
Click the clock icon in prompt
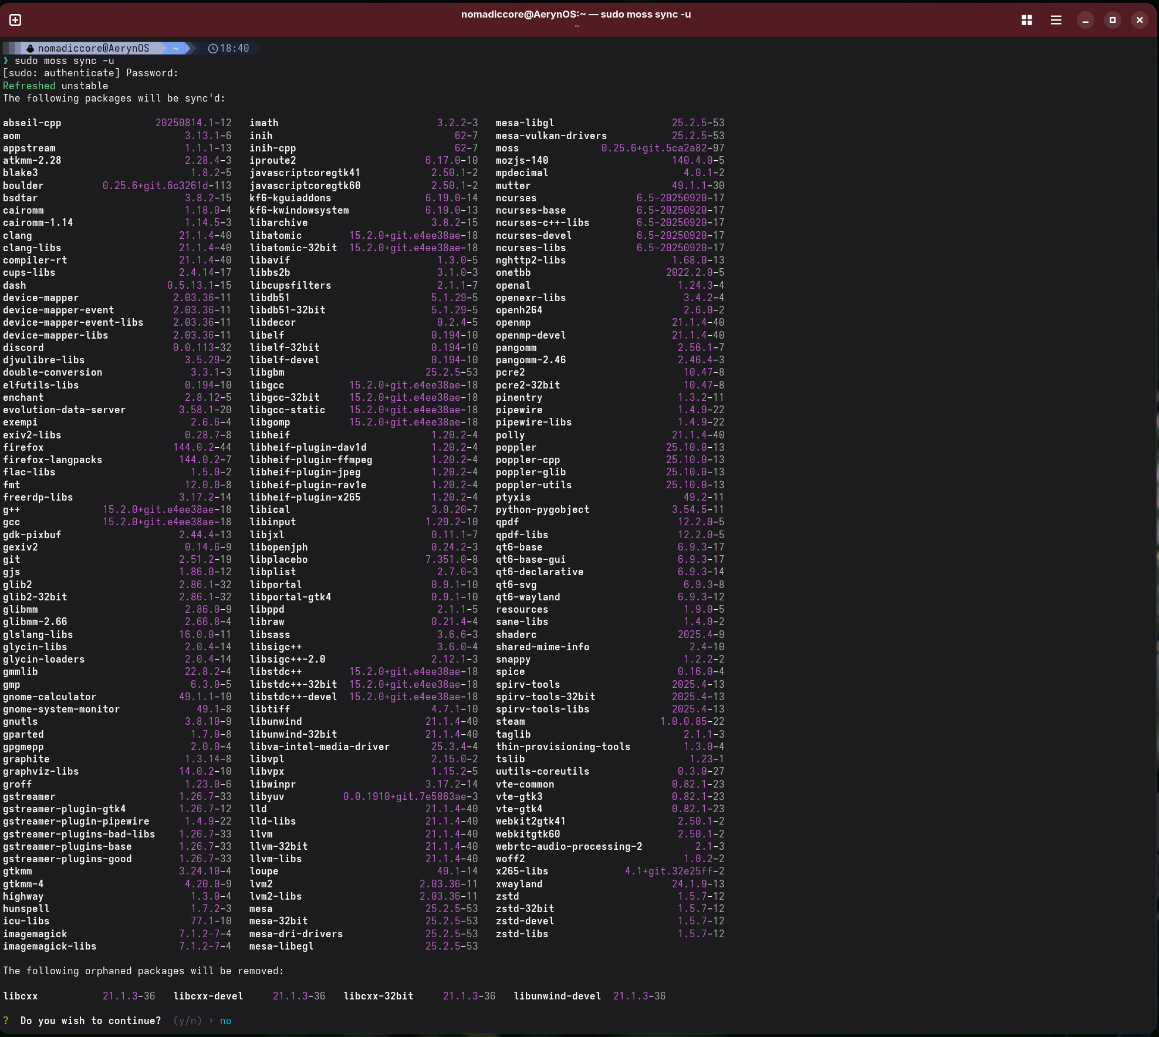[x=213, y=49]
